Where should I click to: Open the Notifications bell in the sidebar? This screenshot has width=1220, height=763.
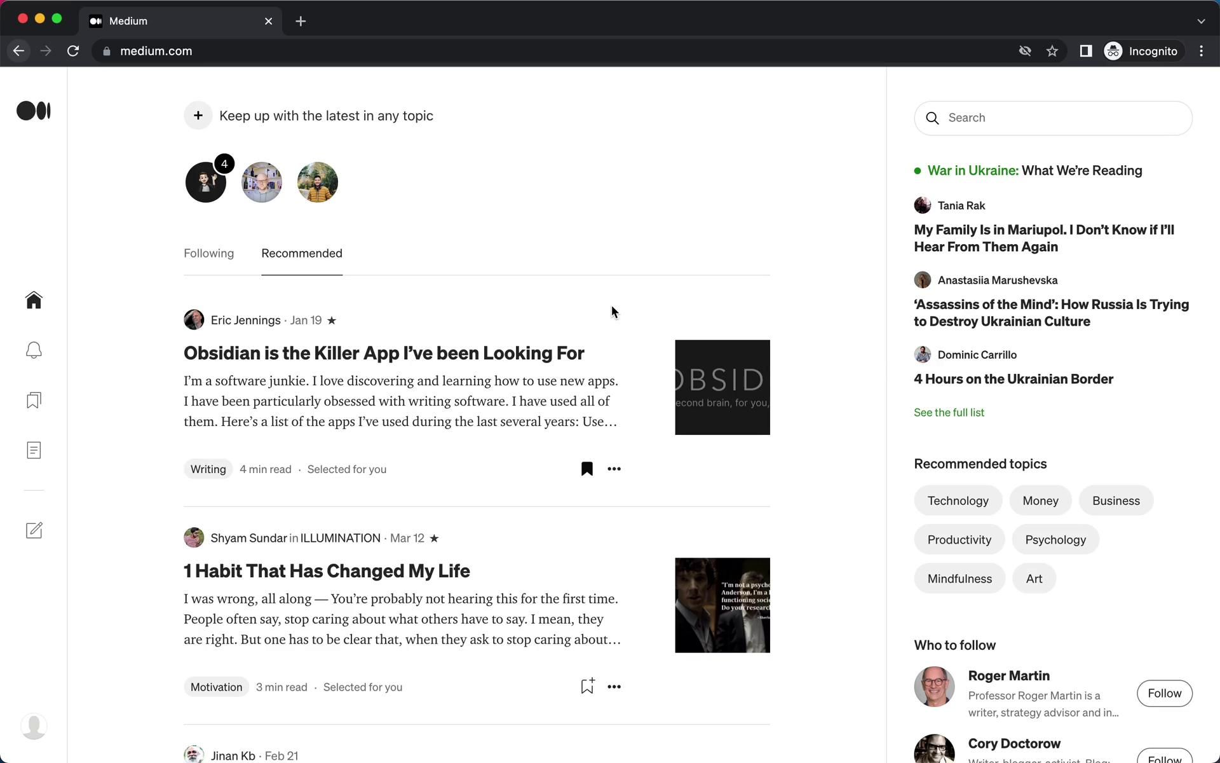[34, 350]
